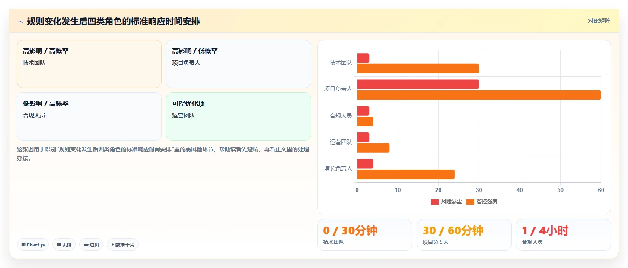The height and width of the screenshot is (268, 628).
Task: Click the 项目负责人 chart axis label
Action: click(338, 89)
